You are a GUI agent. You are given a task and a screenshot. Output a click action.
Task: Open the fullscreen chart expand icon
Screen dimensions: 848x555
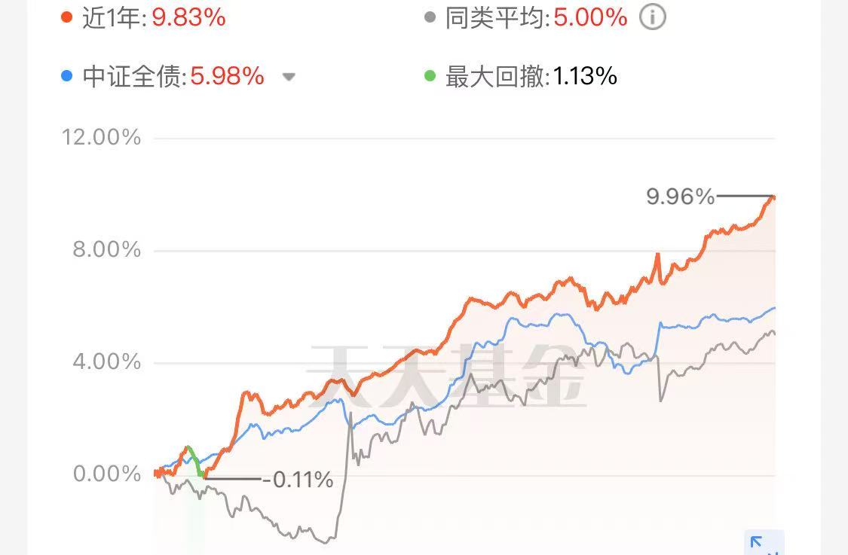[764, 542]
